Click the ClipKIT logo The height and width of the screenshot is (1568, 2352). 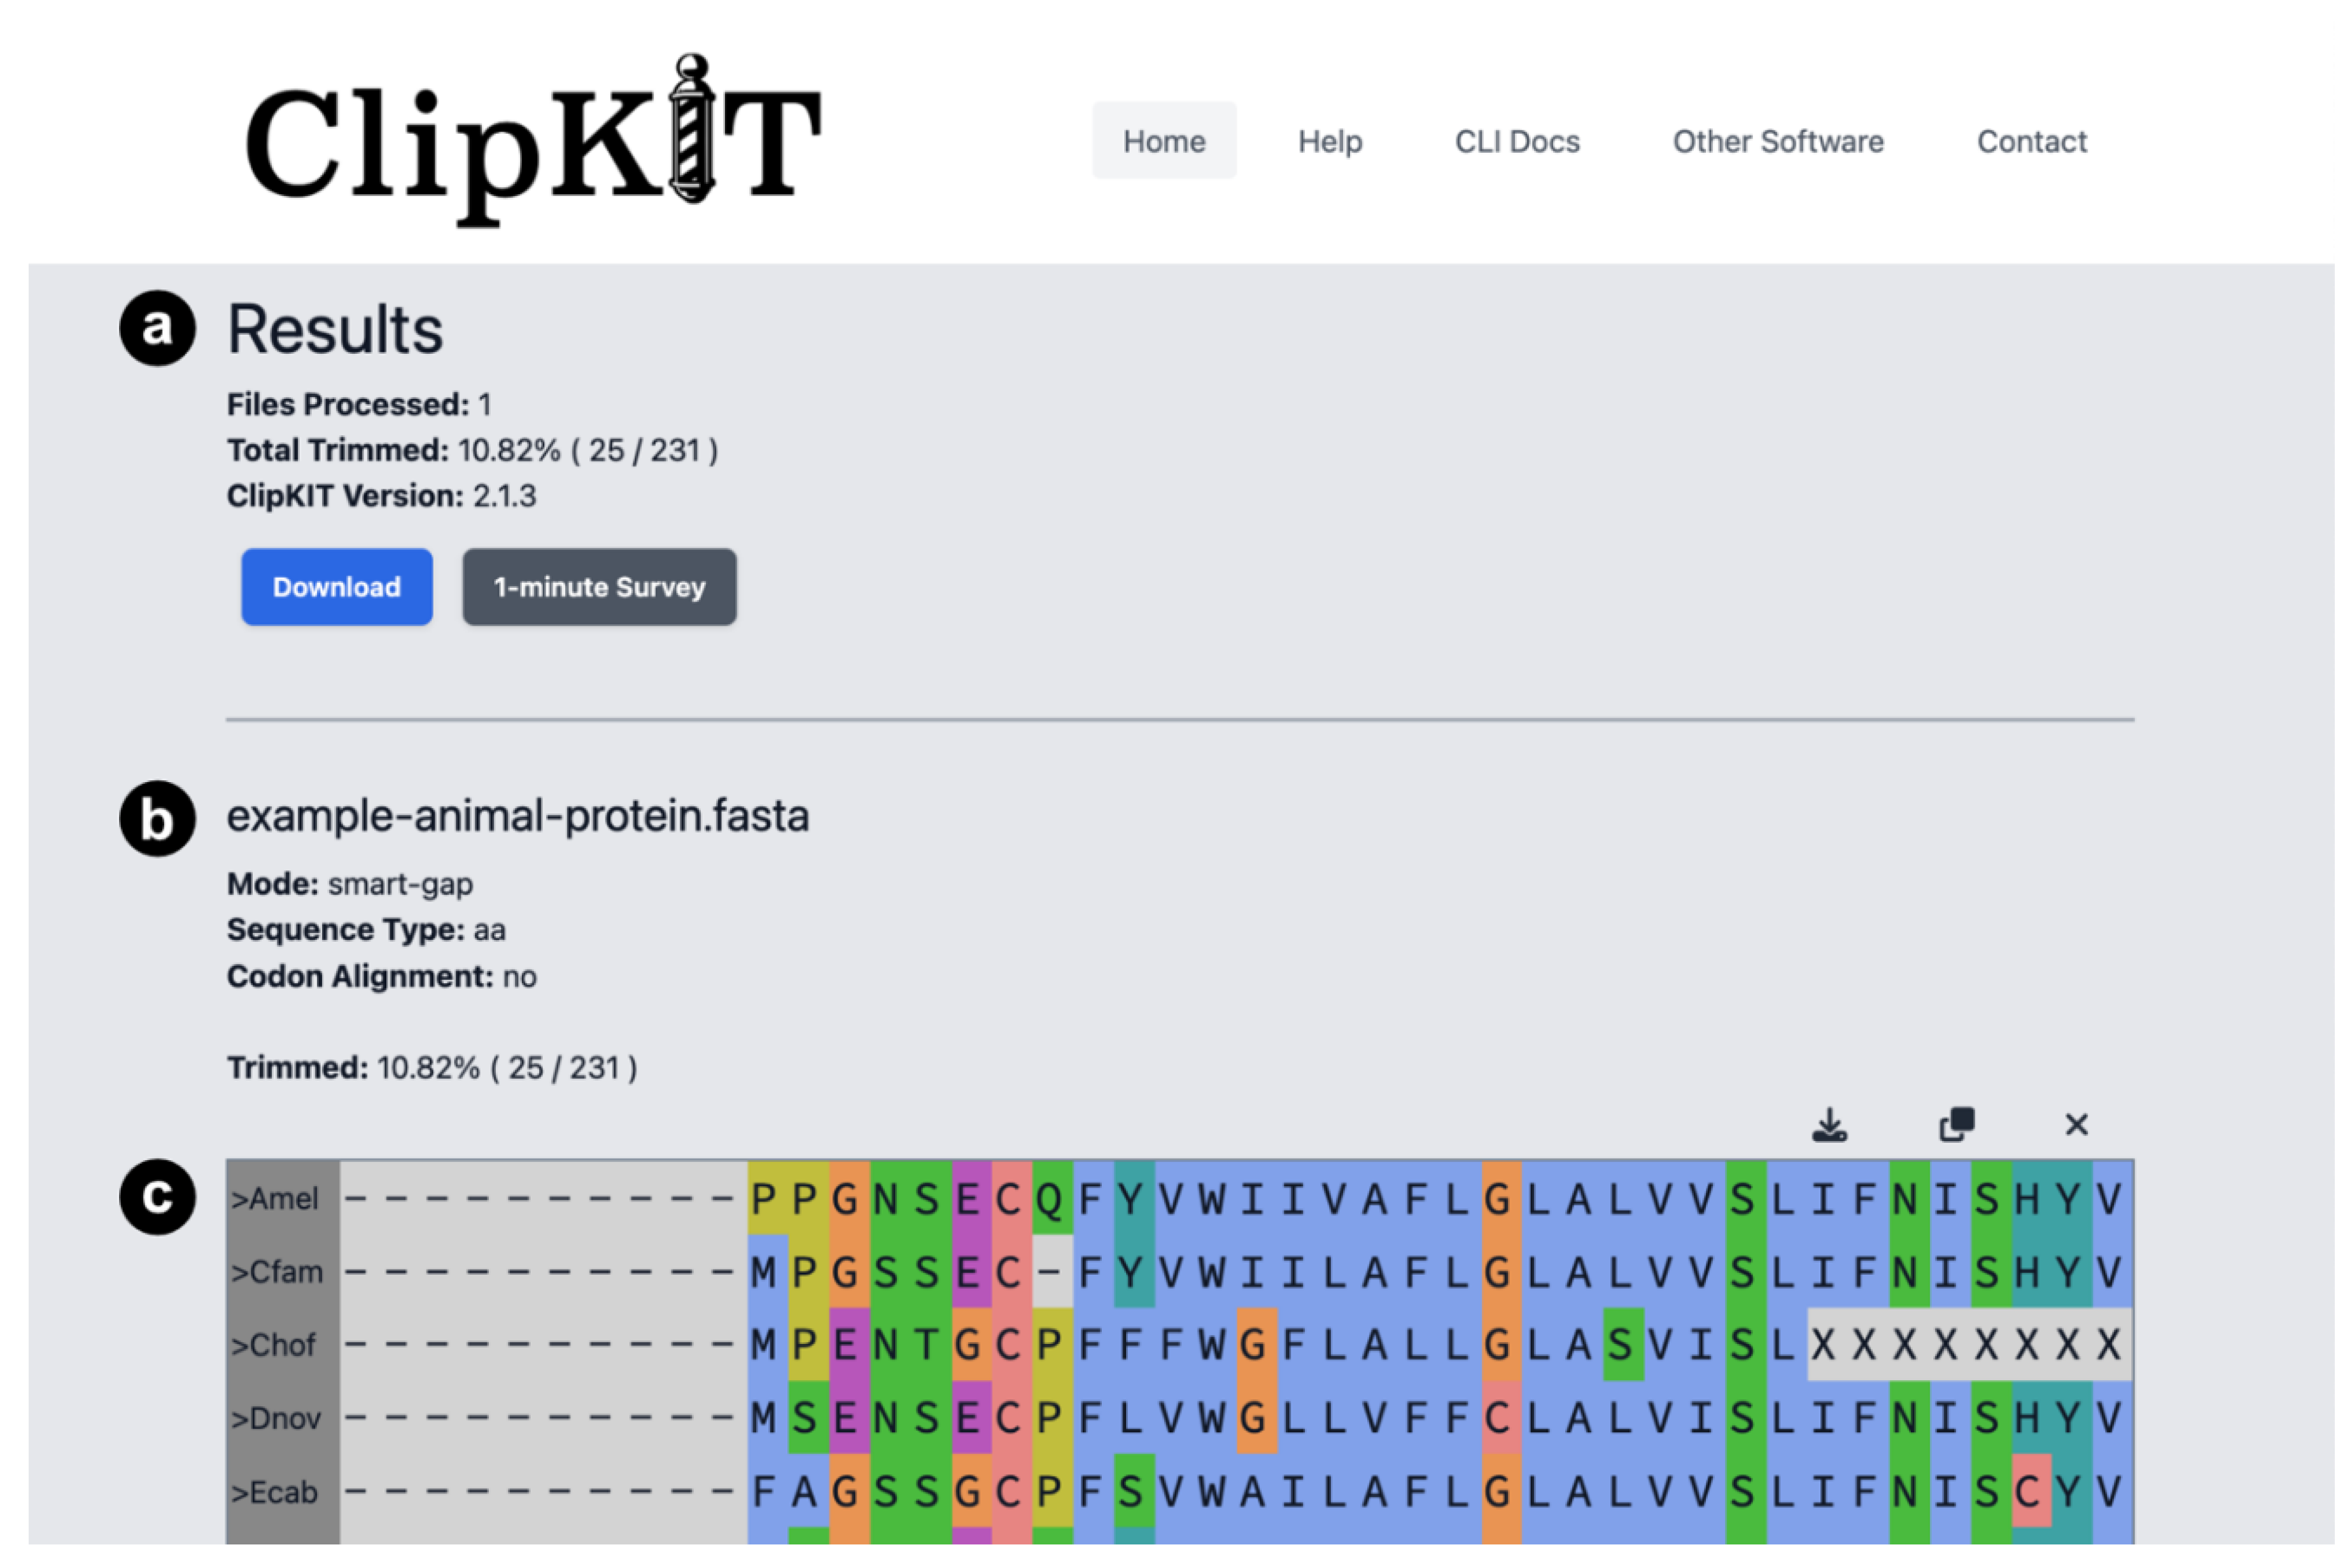click(533, 139)
